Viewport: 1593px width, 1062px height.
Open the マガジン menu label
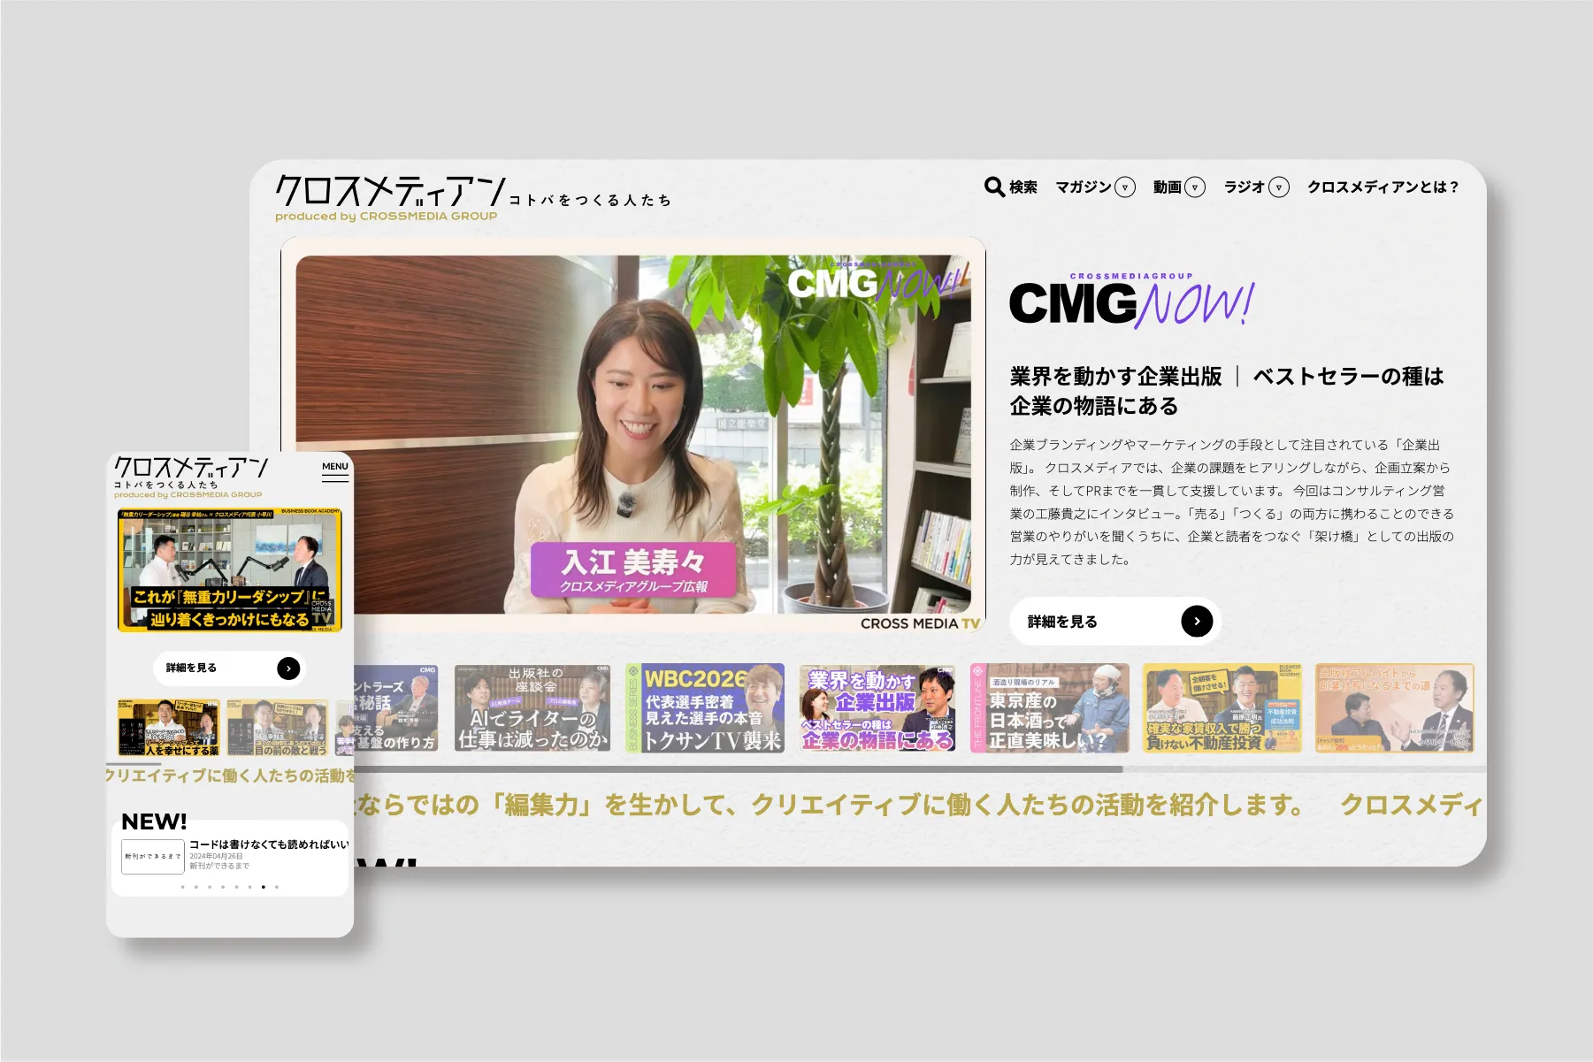1084,187
